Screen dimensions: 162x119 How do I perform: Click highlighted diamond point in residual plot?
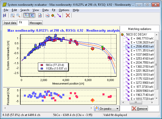92,100
